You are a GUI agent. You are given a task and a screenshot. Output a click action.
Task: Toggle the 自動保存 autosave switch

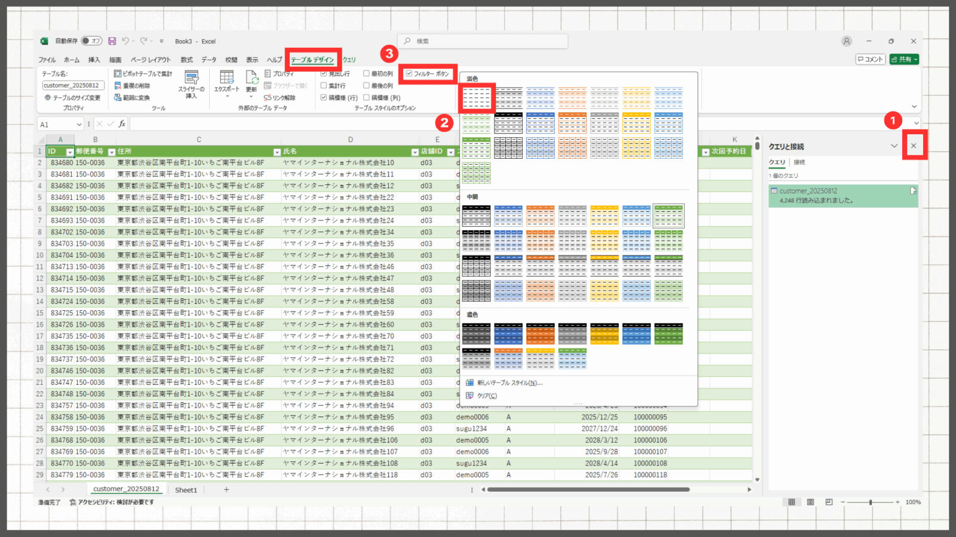(91, 41)
